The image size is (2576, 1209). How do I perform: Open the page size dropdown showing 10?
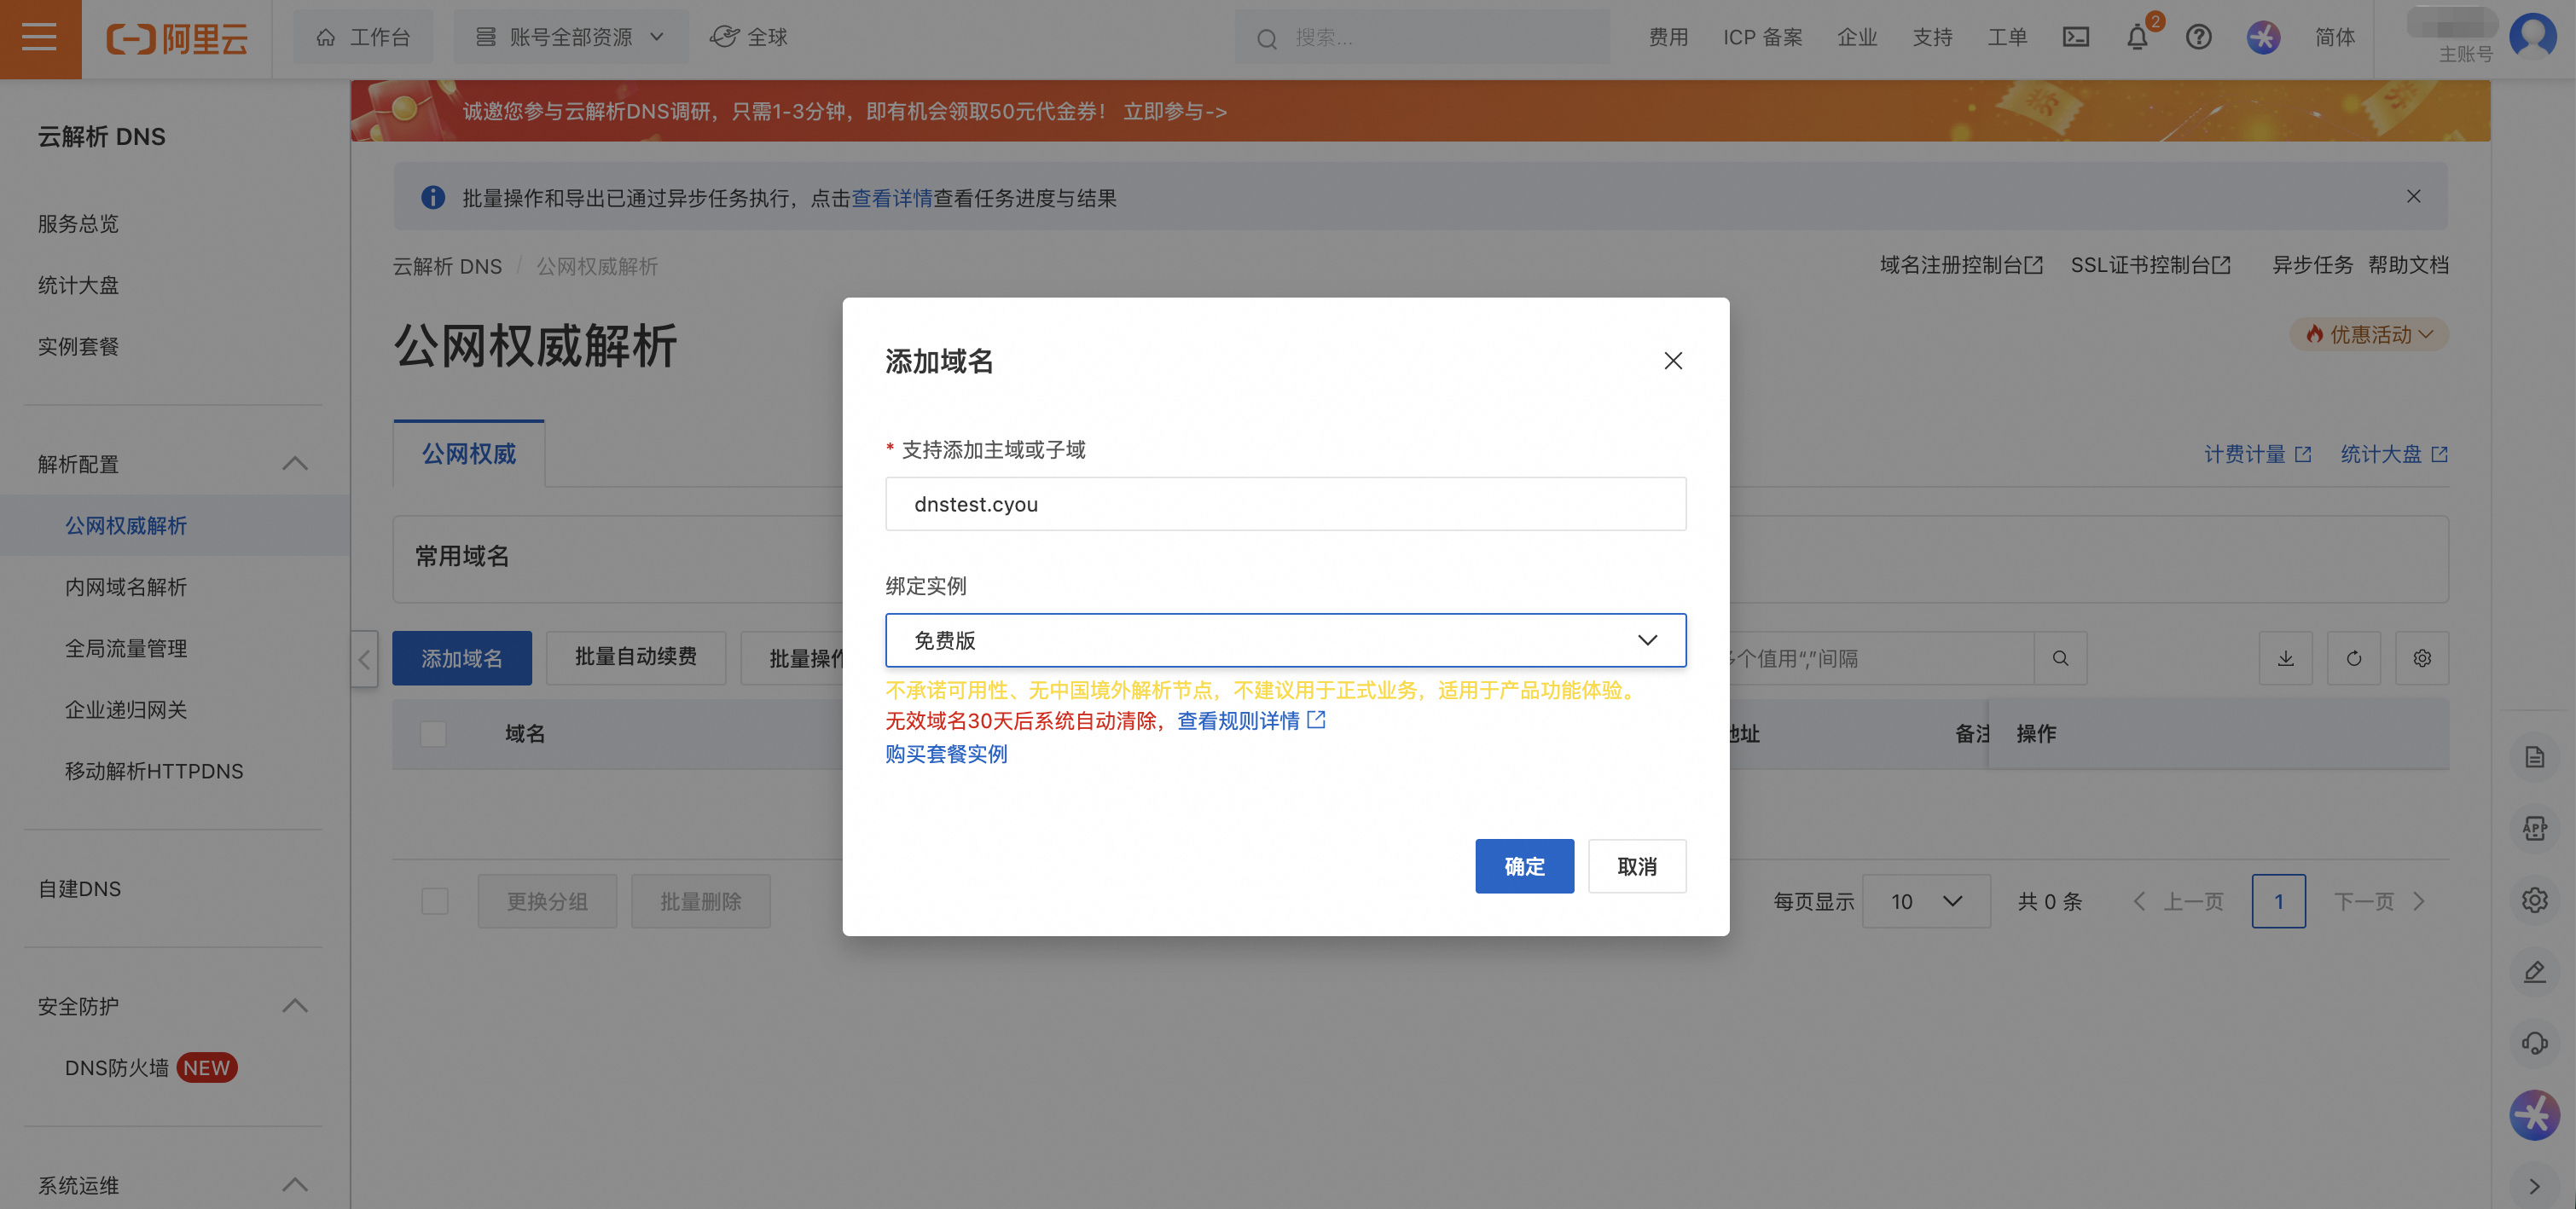tap(1925, 900)
